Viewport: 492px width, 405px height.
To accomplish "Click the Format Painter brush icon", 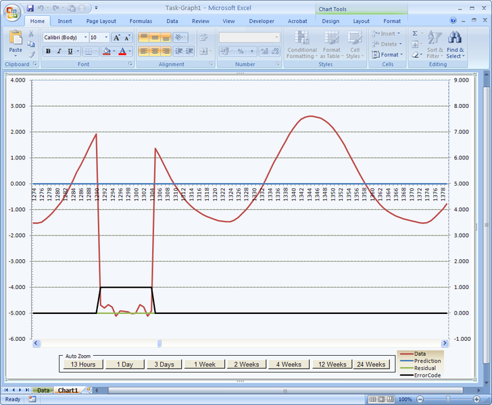I will coord(31,55).
